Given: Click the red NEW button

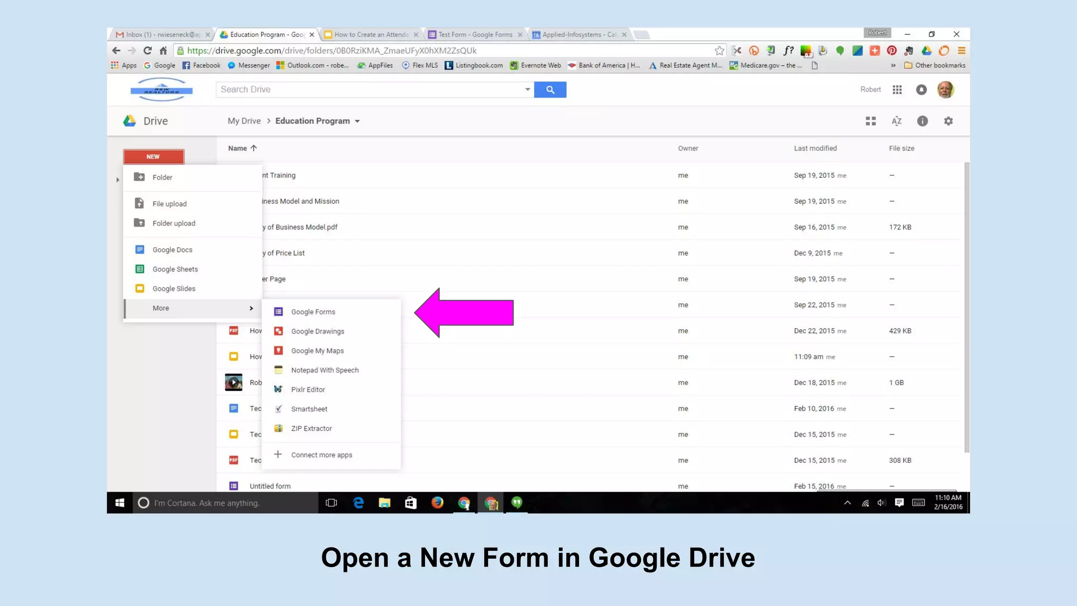Looking at the screenshot, I should click(154, 157).
